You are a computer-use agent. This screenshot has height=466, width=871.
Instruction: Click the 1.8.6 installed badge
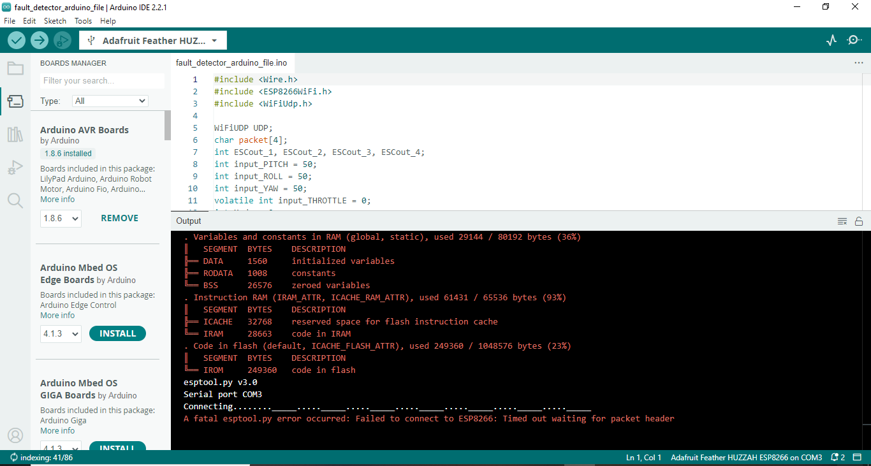click(68, 154)
